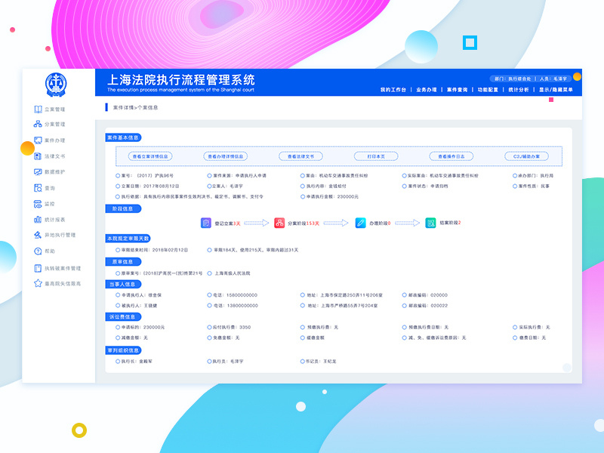Screen dimensions: 604x453
Task: Click the 异地执行管理 gavel icon
Action: (38, 235)
